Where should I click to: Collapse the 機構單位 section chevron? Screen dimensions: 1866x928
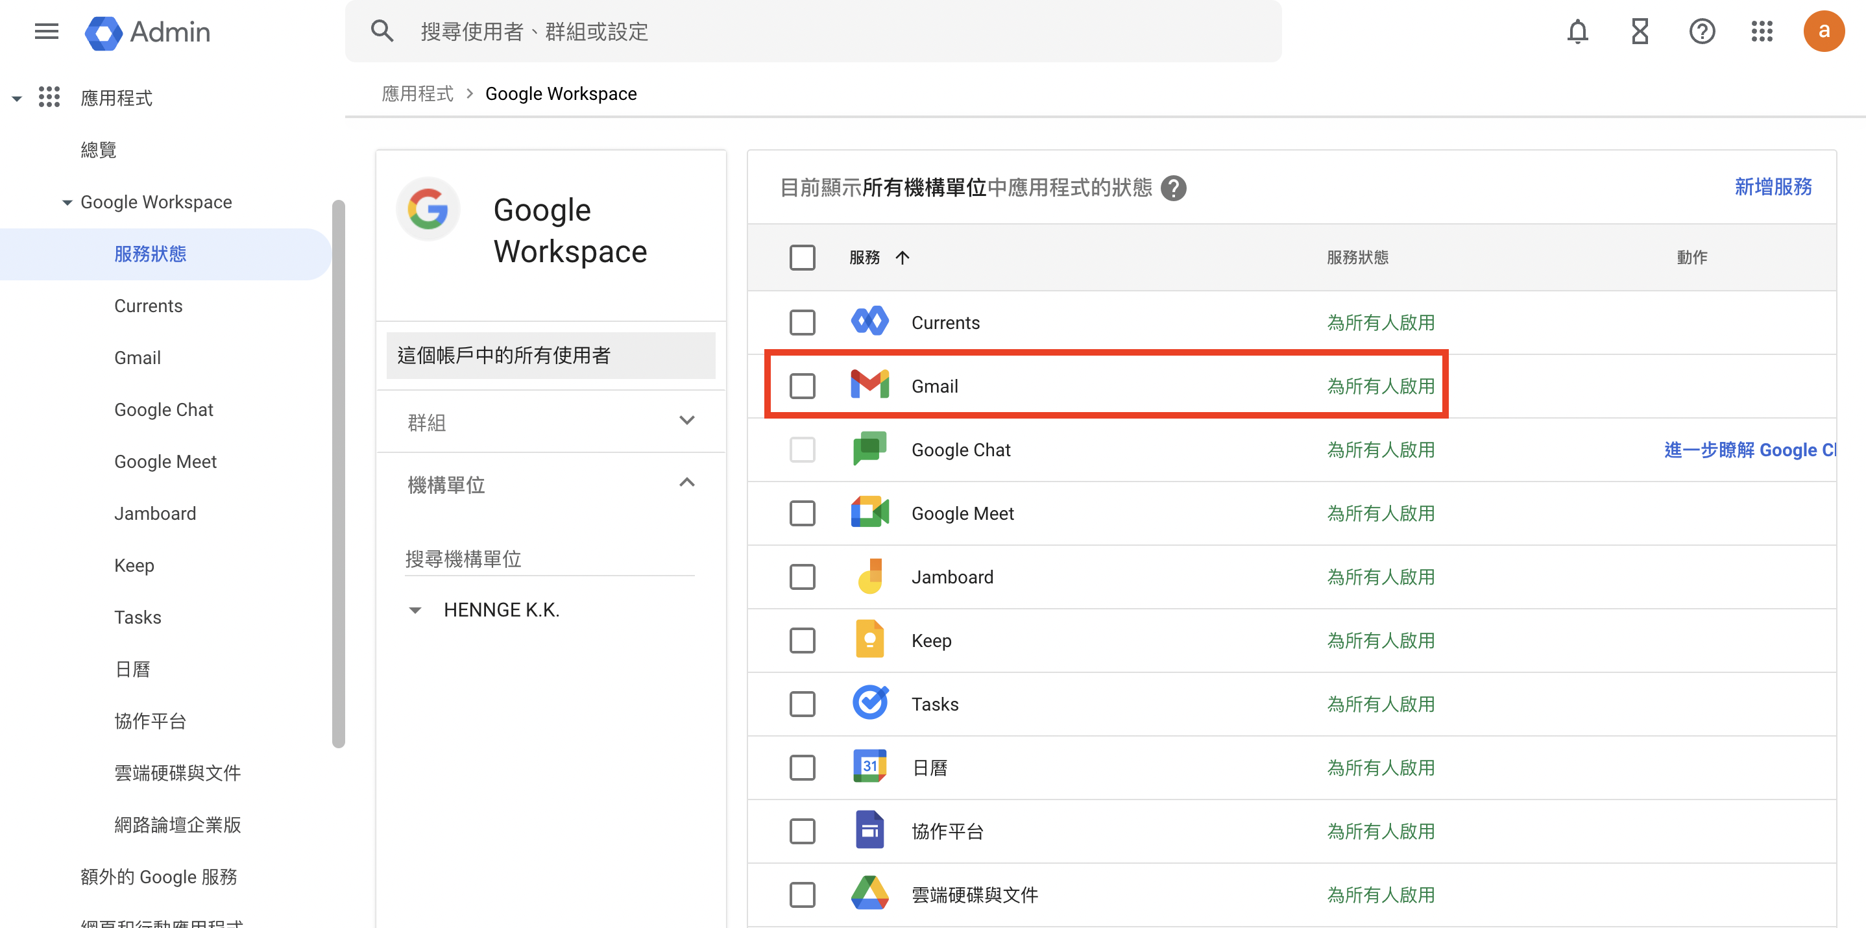pos(686,482)
